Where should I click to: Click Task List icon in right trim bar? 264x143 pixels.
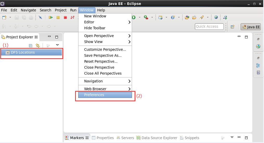tap(258, 73)
